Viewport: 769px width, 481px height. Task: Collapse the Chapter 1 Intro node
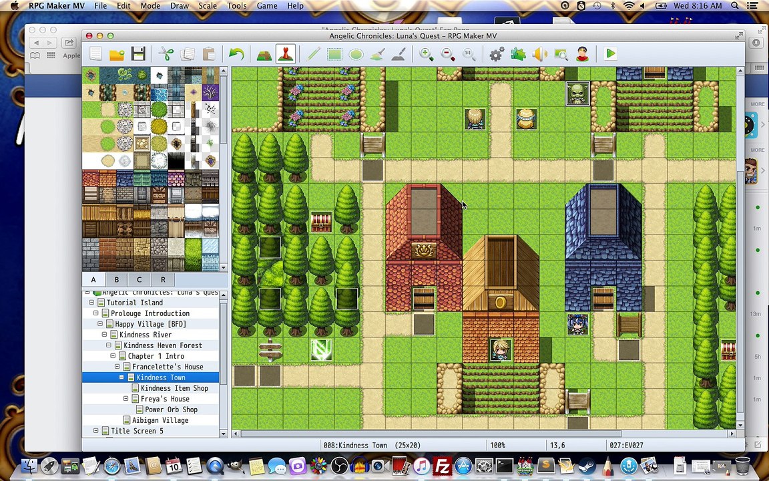(x=113, y=356)
